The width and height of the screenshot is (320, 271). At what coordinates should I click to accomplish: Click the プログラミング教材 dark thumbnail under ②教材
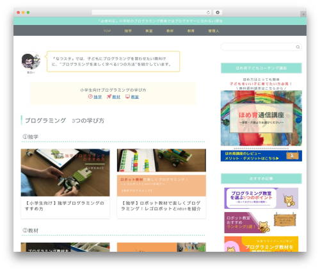(x=65, y=247)
